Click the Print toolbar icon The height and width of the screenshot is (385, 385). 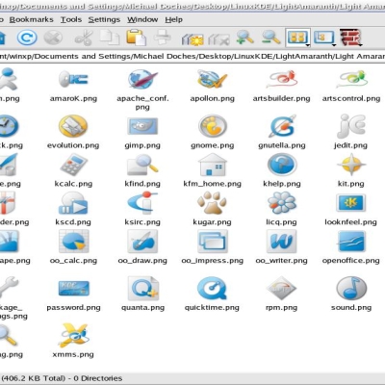coord(163,38)
